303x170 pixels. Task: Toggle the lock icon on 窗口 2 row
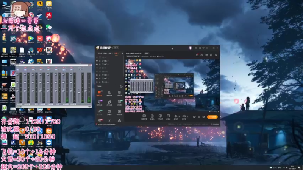tap(100, 75)
